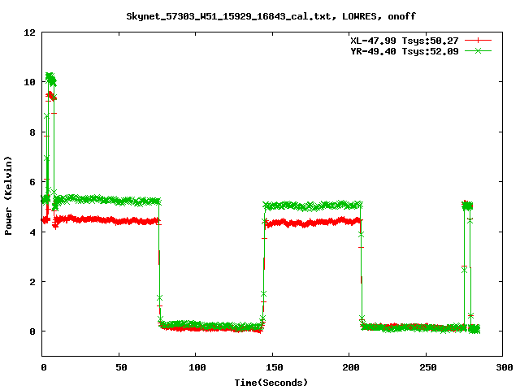Click the x-axis tick label '300'
The image size is (520, 390).
click(x=505, y=367)
